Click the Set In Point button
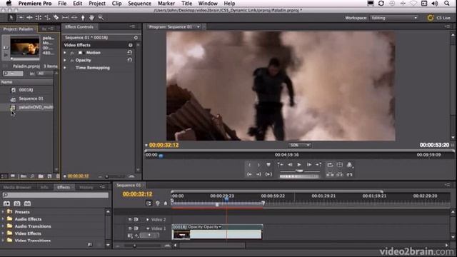 (x=249, y=165)
